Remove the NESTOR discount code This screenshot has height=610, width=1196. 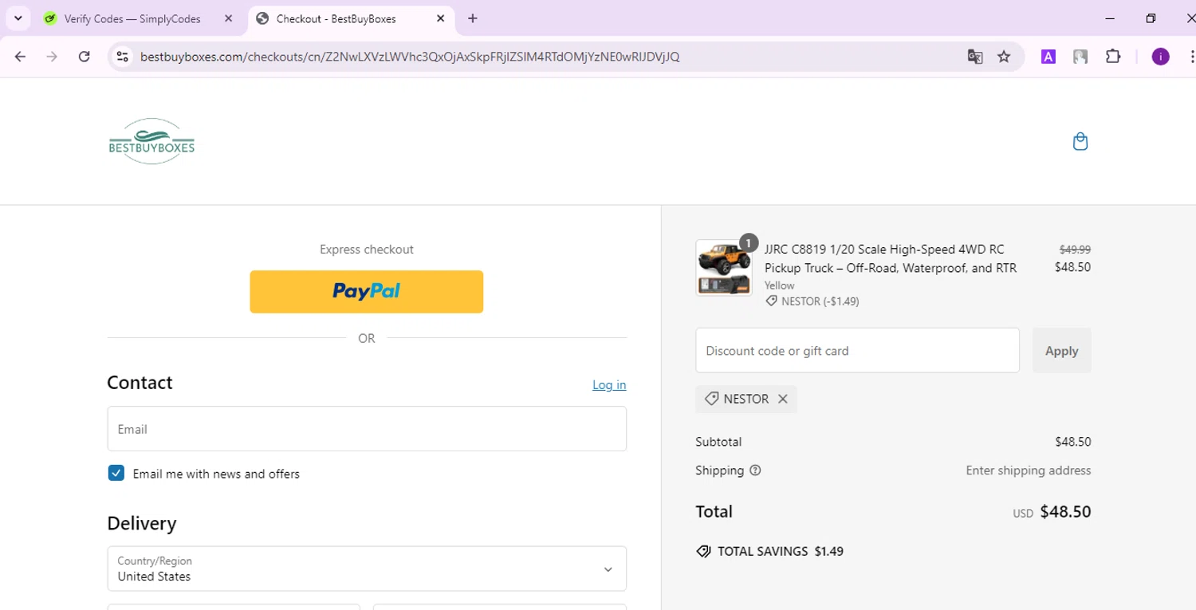[x=783, y=399]
